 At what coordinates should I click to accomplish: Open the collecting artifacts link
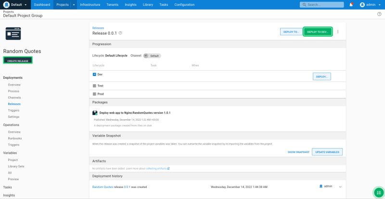[158, 169]
